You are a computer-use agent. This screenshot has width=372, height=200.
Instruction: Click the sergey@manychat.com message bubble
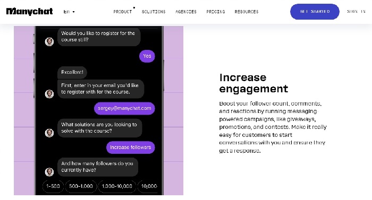[x=124, y=108]
